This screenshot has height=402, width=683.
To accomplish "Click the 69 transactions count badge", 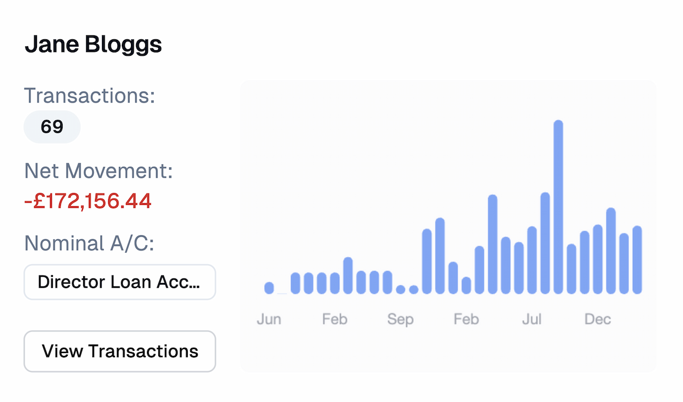I will pyautogui.click(x=52, y=127).
